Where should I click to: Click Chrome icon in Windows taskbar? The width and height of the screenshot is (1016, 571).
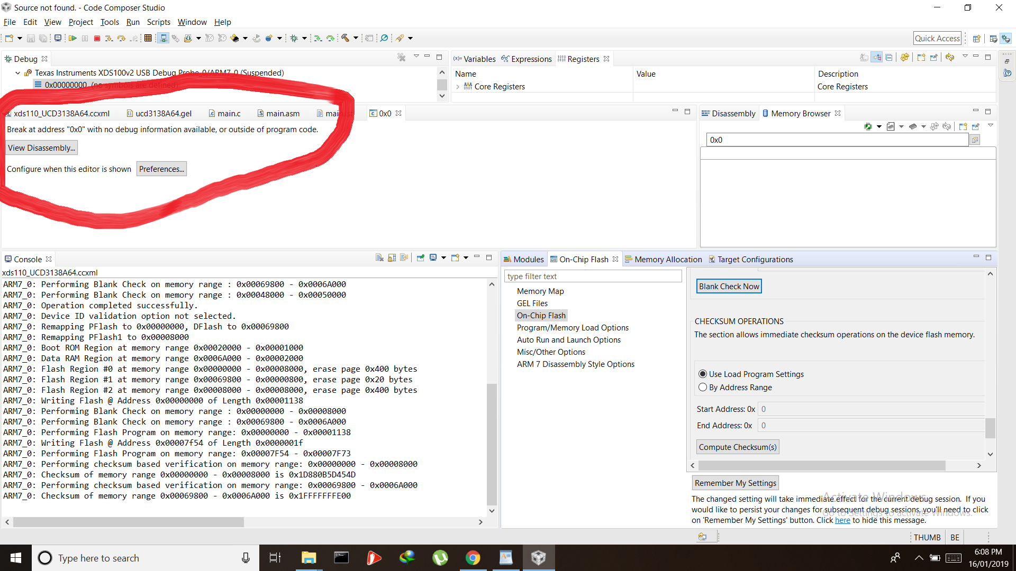473,558
